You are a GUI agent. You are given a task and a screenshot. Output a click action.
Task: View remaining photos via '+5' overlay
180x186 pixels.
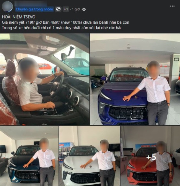[x=151, y=157]
